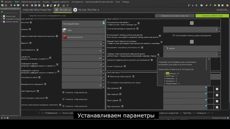
Task: Go to Триггеры page at bottom
Action: (x=187, y=113)
